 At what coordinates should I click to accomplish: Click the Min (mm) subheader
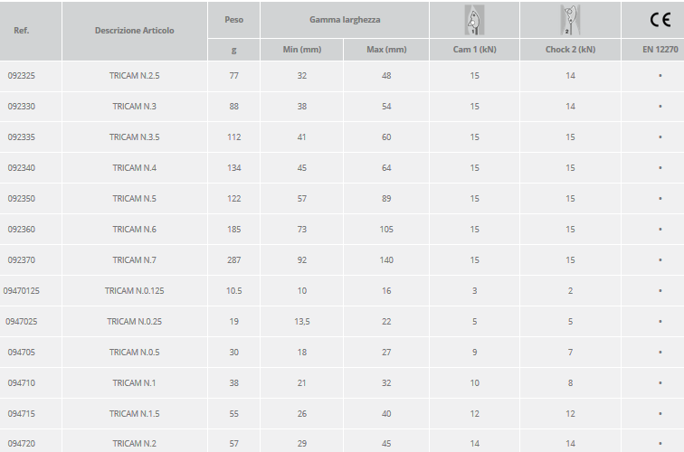(x=302, y=50)
